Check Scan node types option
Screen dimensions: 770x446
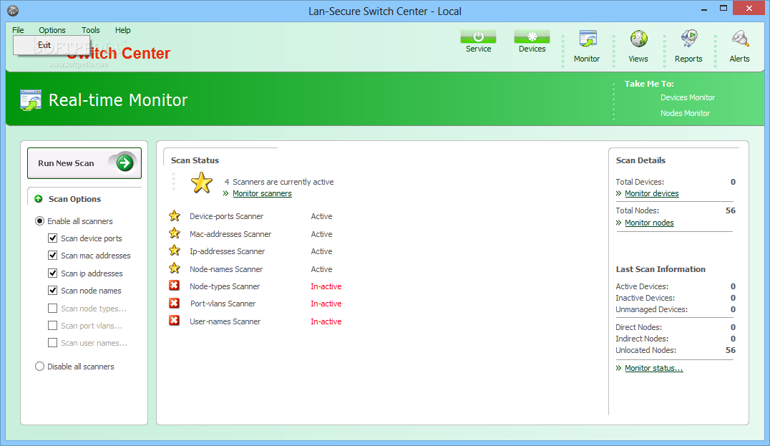click(x=52, y=308)
